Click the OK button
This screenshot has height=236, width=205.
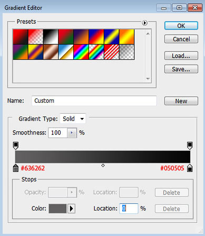pyautogui.click(x=181, y=26)
